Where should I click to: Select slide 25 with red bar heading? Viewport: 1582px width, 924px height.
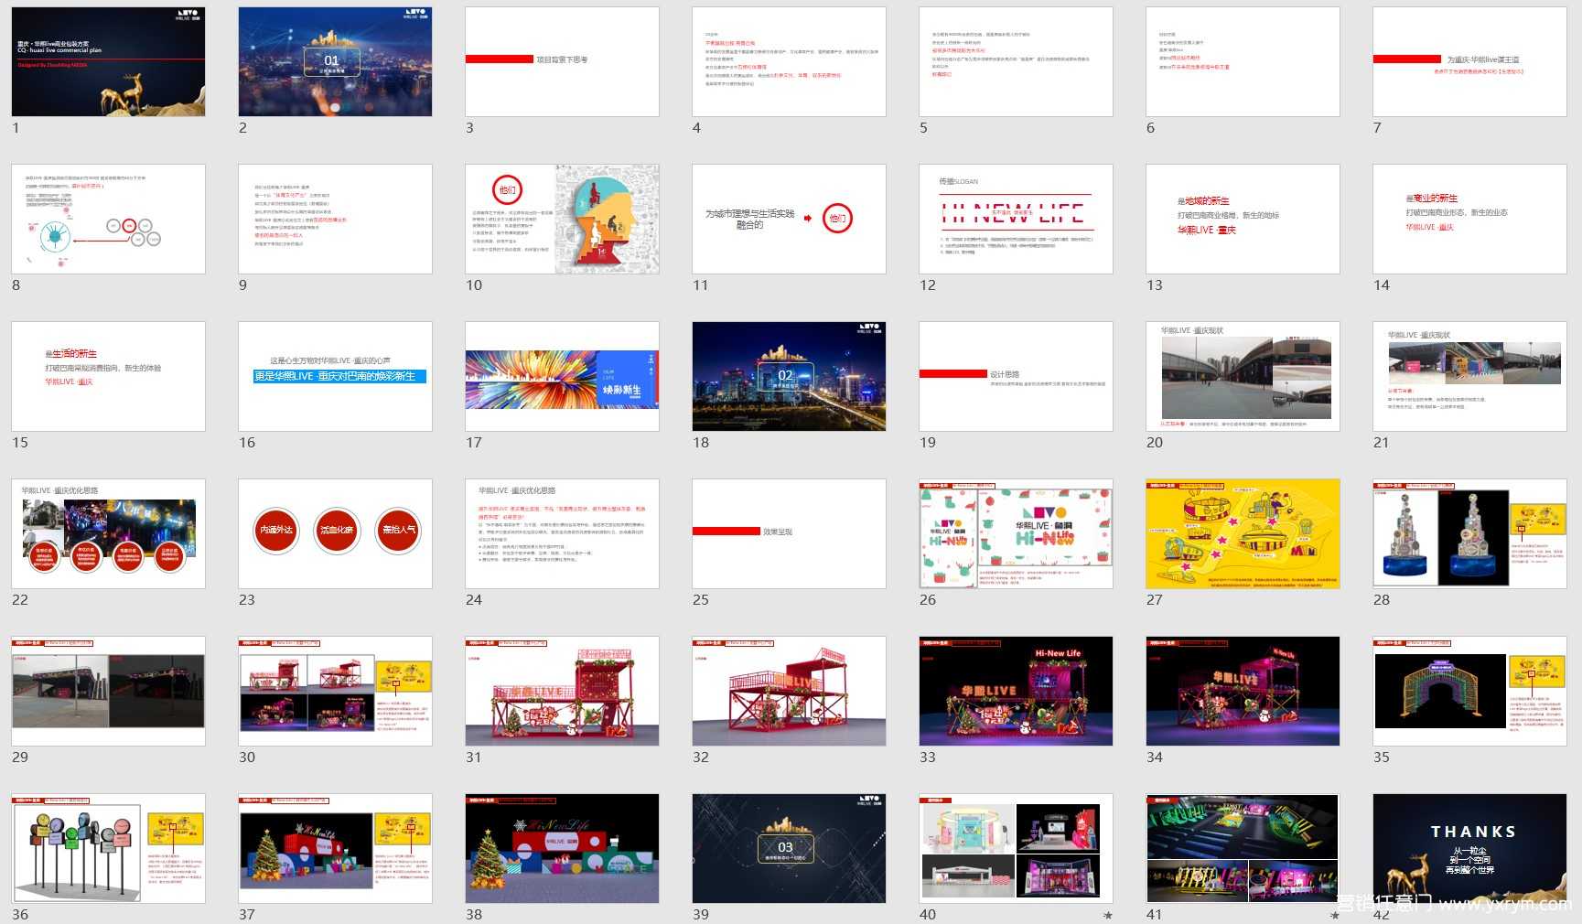[789, 533]
